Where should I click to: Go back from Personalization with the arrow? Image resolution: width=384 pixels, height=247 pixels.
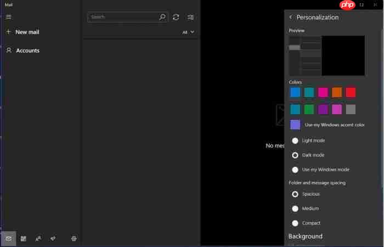point(291,17)
